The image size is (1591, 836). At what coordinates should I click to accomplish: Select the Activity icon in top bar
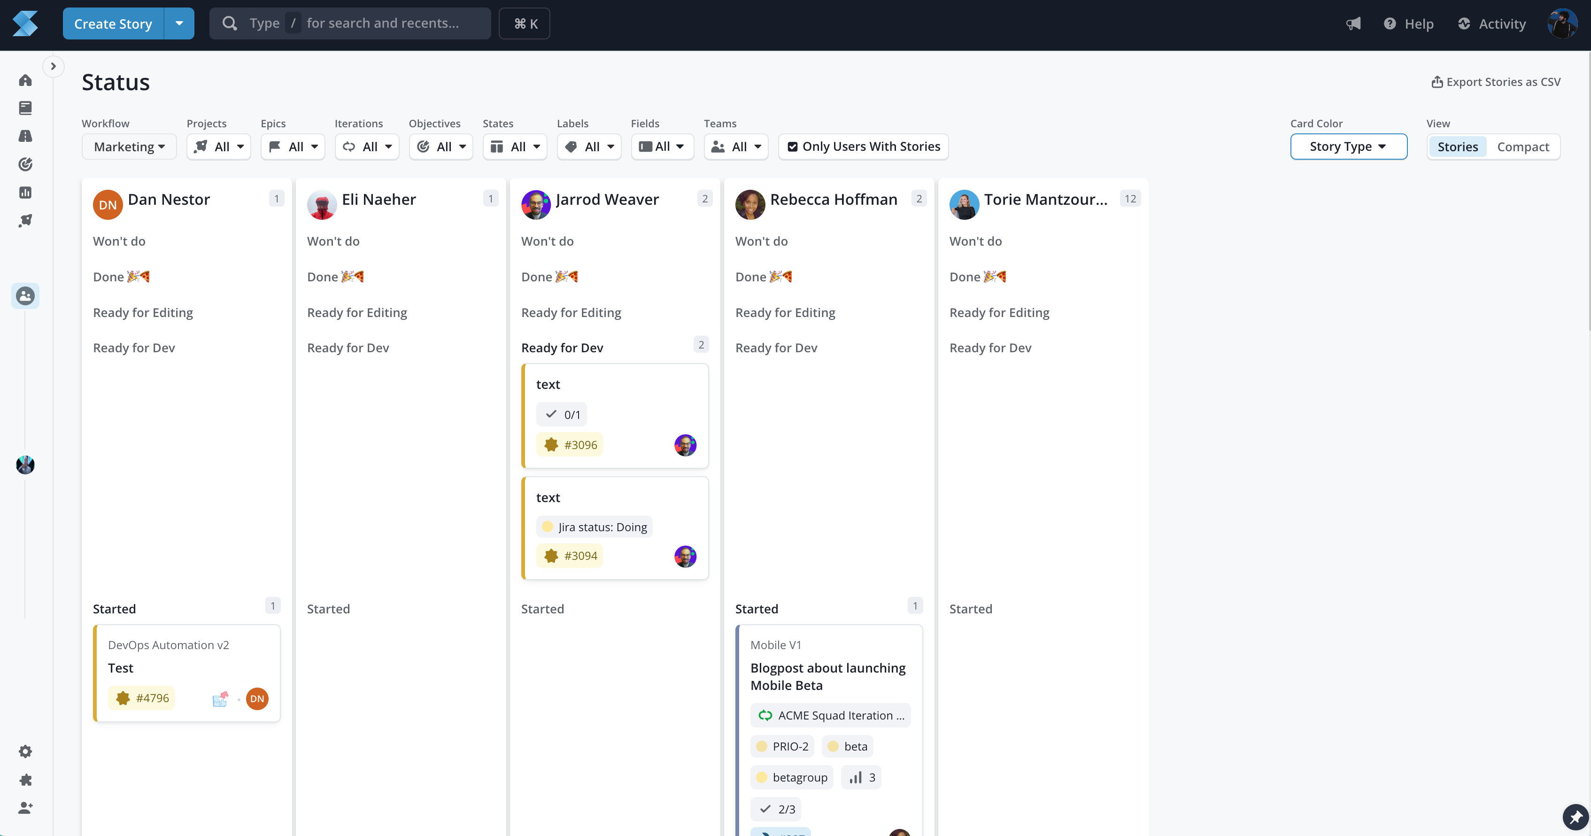point(1464,23)
